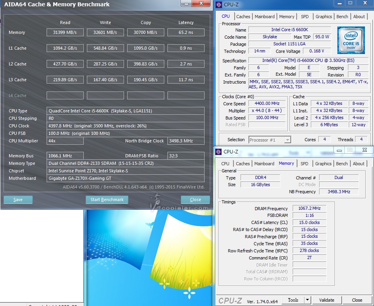Click the Package field Socket 1151 LGA
Viewport: 374px width, 306px height.
coord(290,44)
